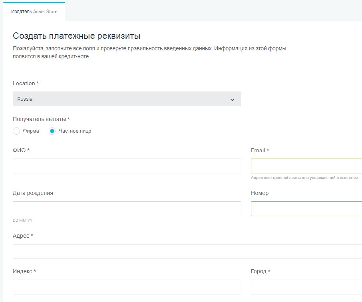
Task: Click the DD MM YY hint text
Action: (23, 220)
